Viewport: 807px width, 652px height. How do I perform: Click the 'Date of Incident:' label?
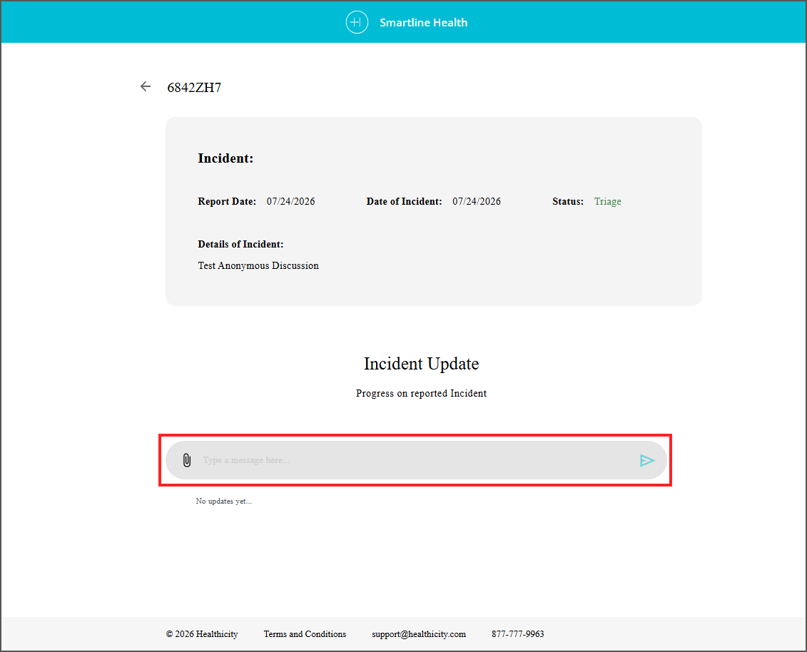(x=404, y=201)
